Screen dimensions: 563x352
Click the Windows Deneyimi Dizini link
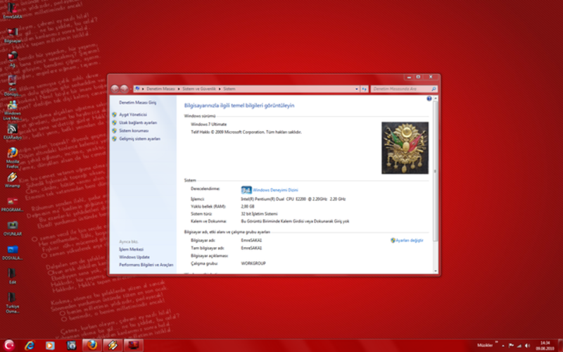pyautogui.click(x=275, y=190)
